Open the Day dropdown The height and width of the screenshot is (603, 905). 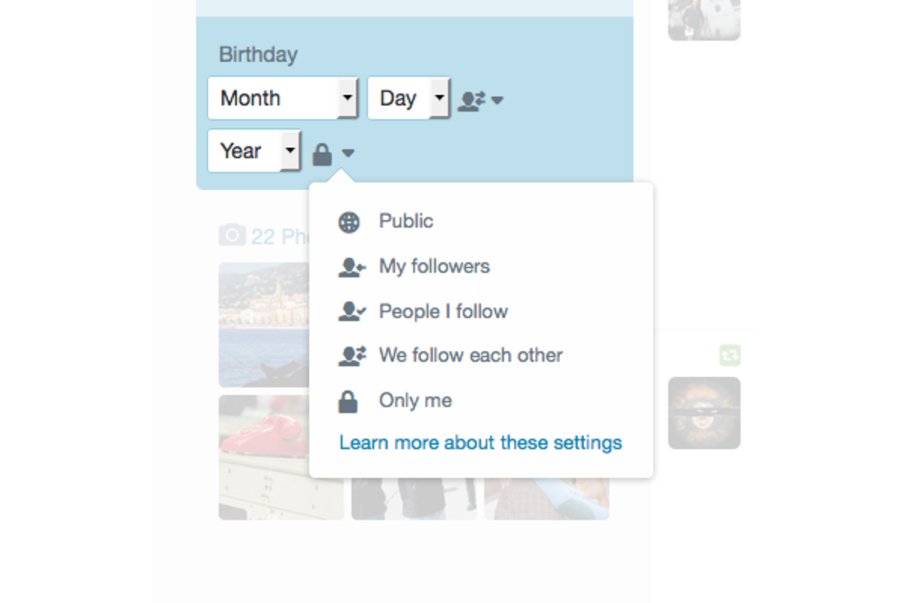coord(408,98)
